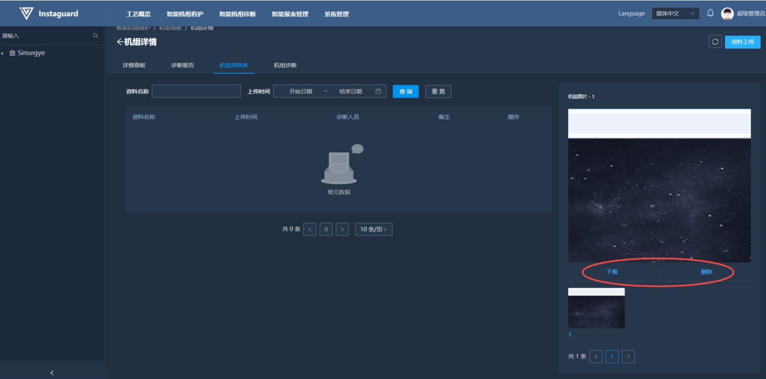The image size is (766, 379).
Task: Click the search magnifier in sidebar
Action: [x=96, y=36]
